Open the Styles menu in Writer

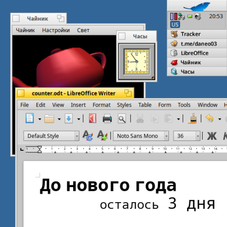point(124,105)
